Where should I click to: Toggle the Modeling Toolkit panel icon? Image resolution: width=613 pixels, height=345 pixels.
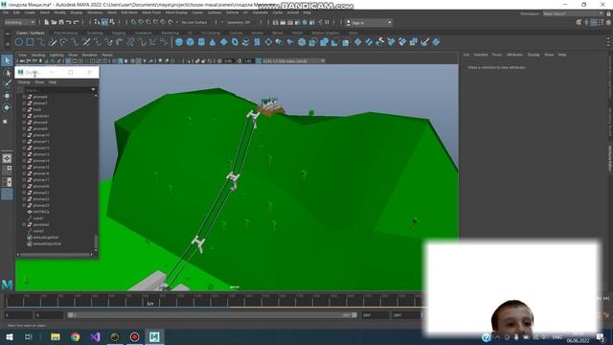coord(579,23)
